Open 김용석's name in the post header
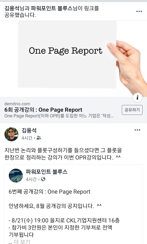Screen dimensions: 147x244 pos(29,130)
